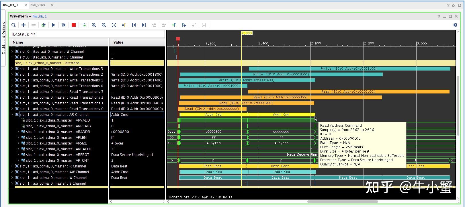Screen dimensions: 465x207
Task: Click the Run trigger immediate double-arrow icon
Action: click(x=63, y=25)
